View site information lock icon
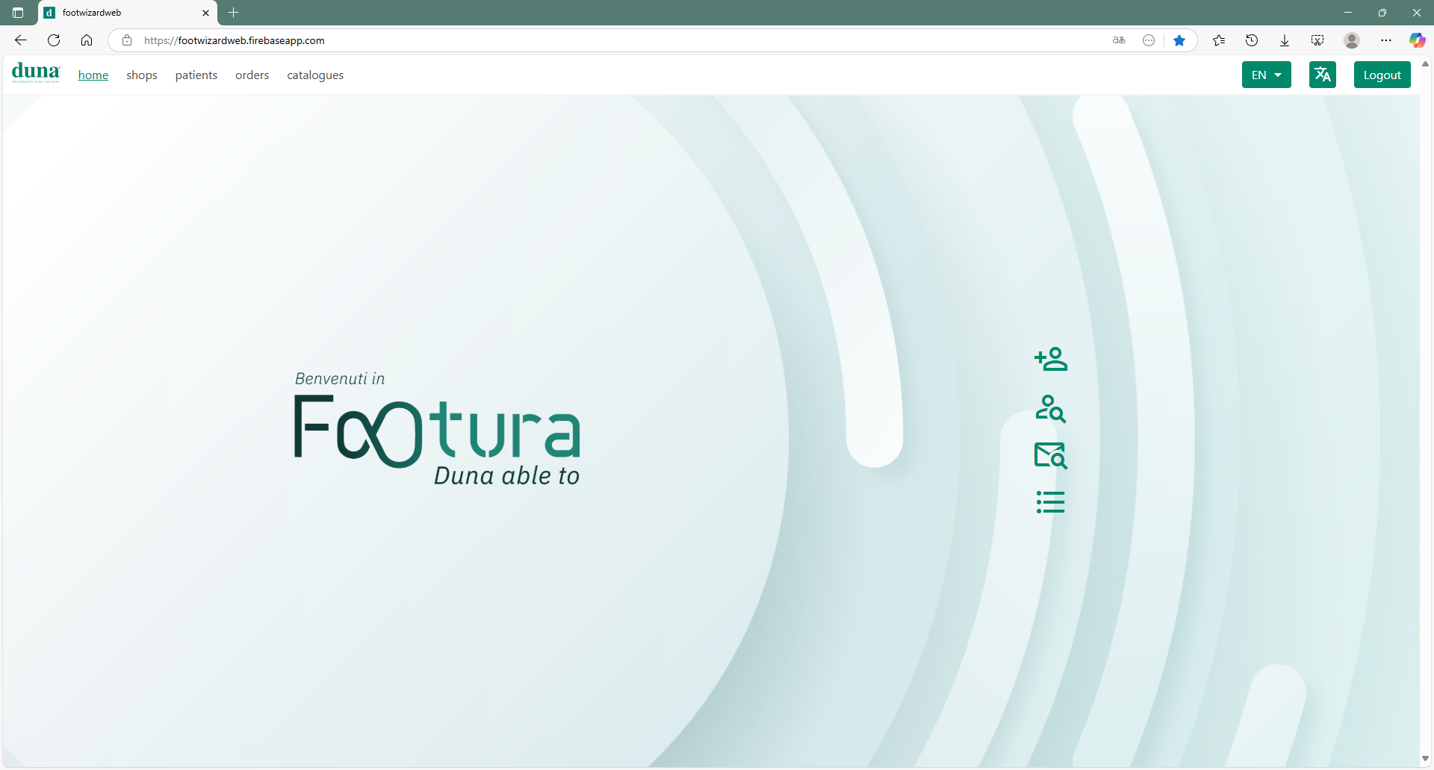Image resolution: width=1434 pixels, height=770 pixels. coord(127,40)
